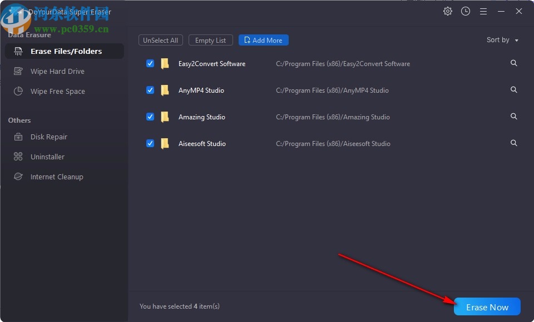This screenshot has height=322, width=534.
Task: Click the path C:/Program Files (x86)/Amazing Studio
Action: (333, 117)
